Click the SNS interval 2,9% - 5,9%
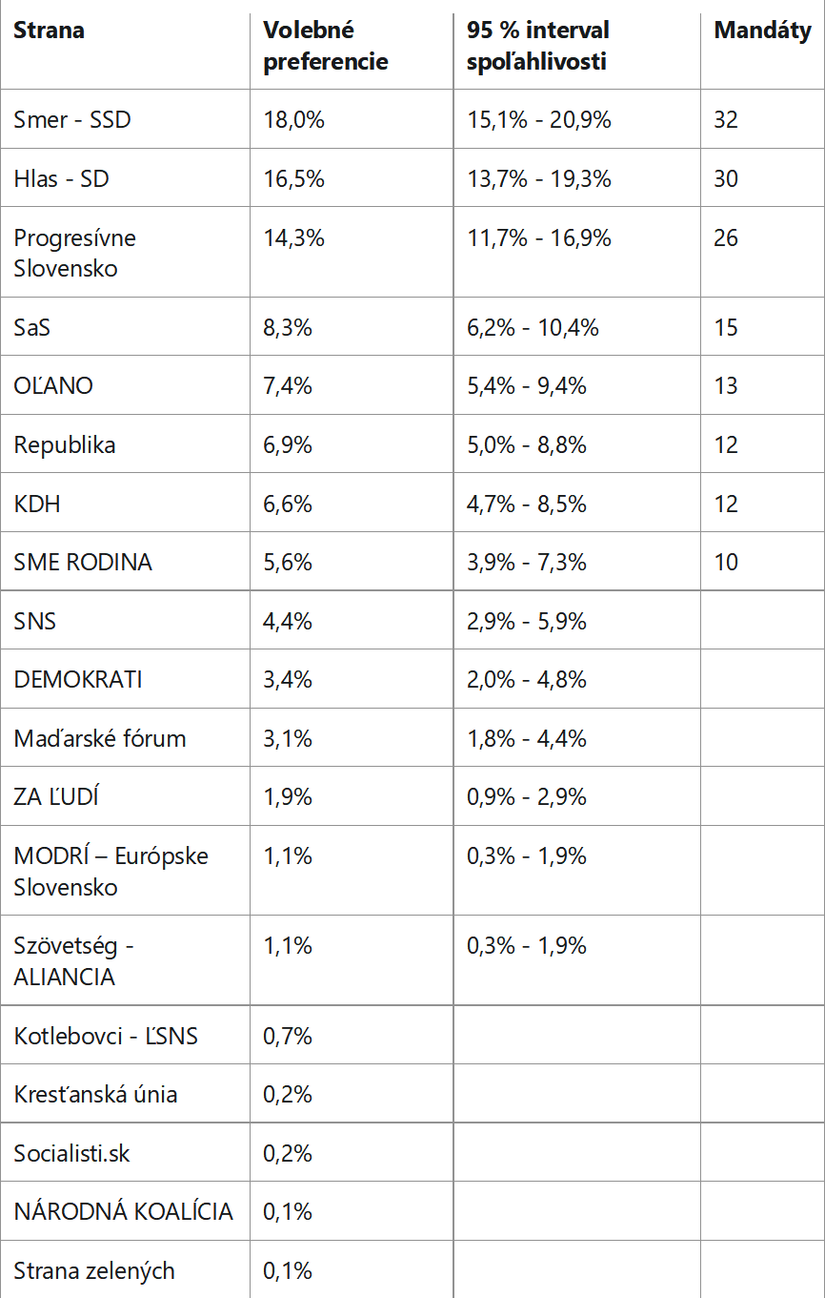The width and height of the screenshot is (825, 1298). 527,622
